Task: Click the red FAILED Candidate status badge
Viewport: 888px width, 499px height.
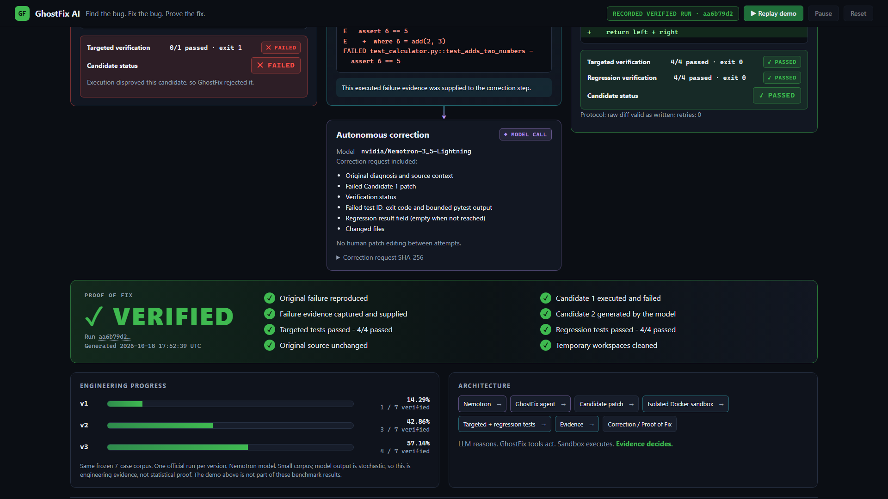Action: tap(276, 66)
